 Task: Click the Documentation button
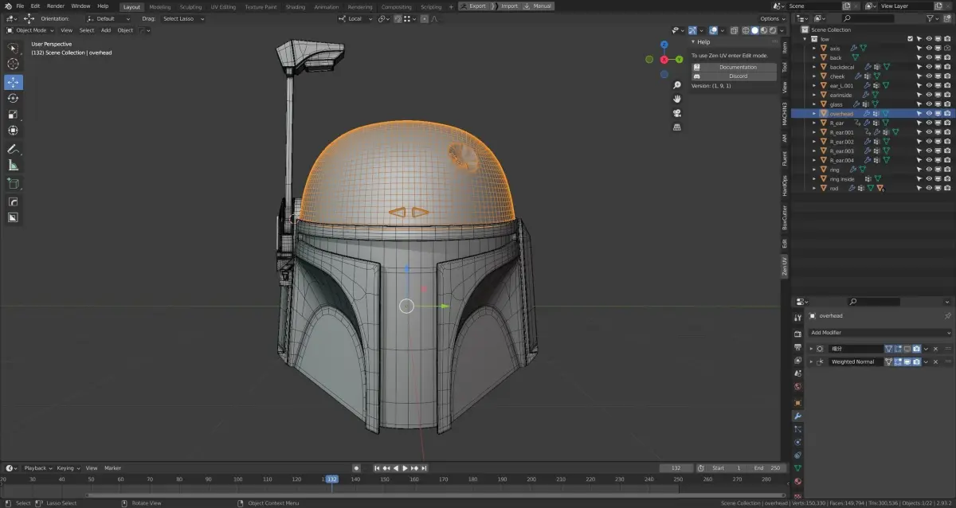(738, 67)
